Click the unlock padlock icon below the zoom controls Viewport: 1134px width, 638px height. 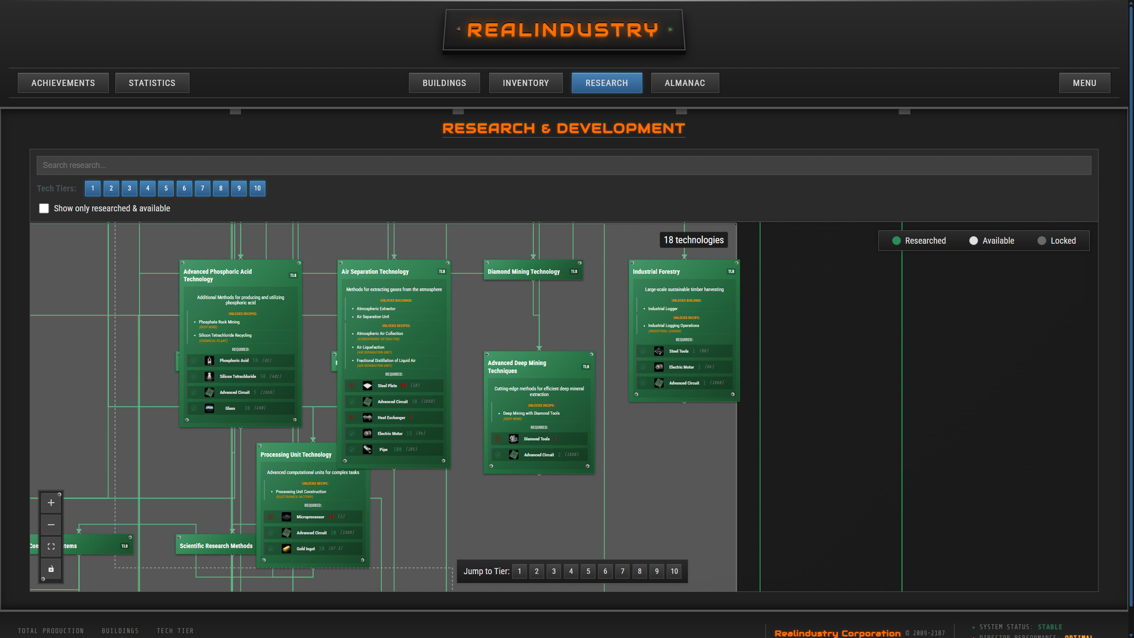coord(51,569)
